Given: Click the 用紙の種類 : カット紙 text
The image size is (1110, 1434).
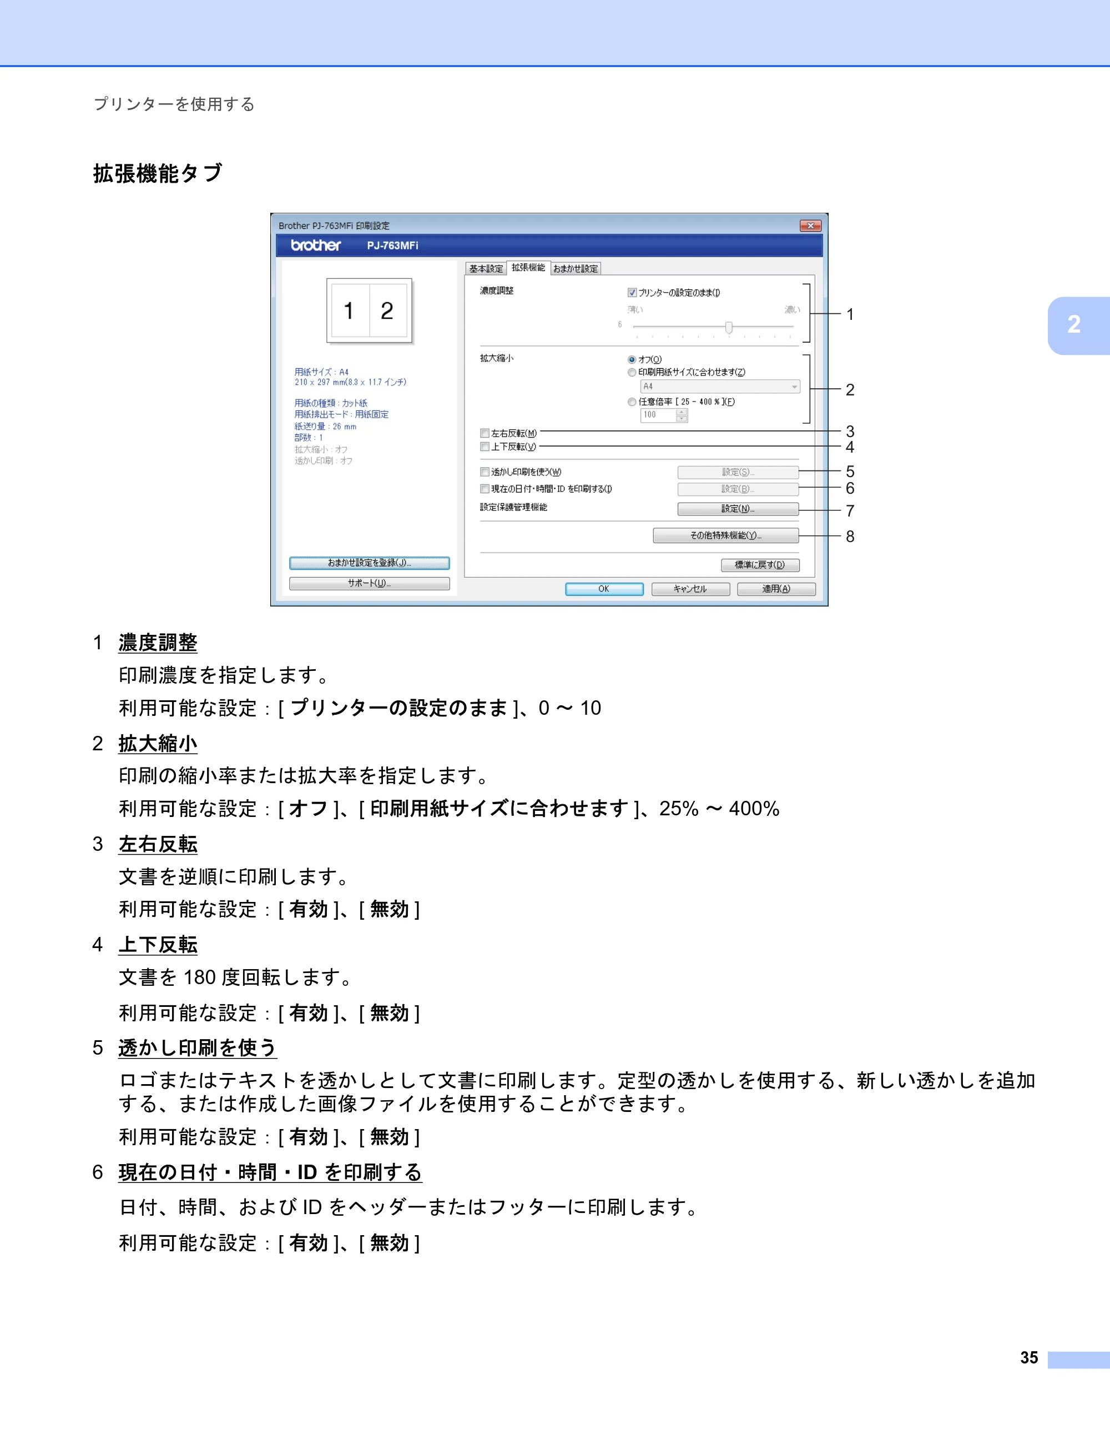Looking at the screenshot, I should click(331, 403).
